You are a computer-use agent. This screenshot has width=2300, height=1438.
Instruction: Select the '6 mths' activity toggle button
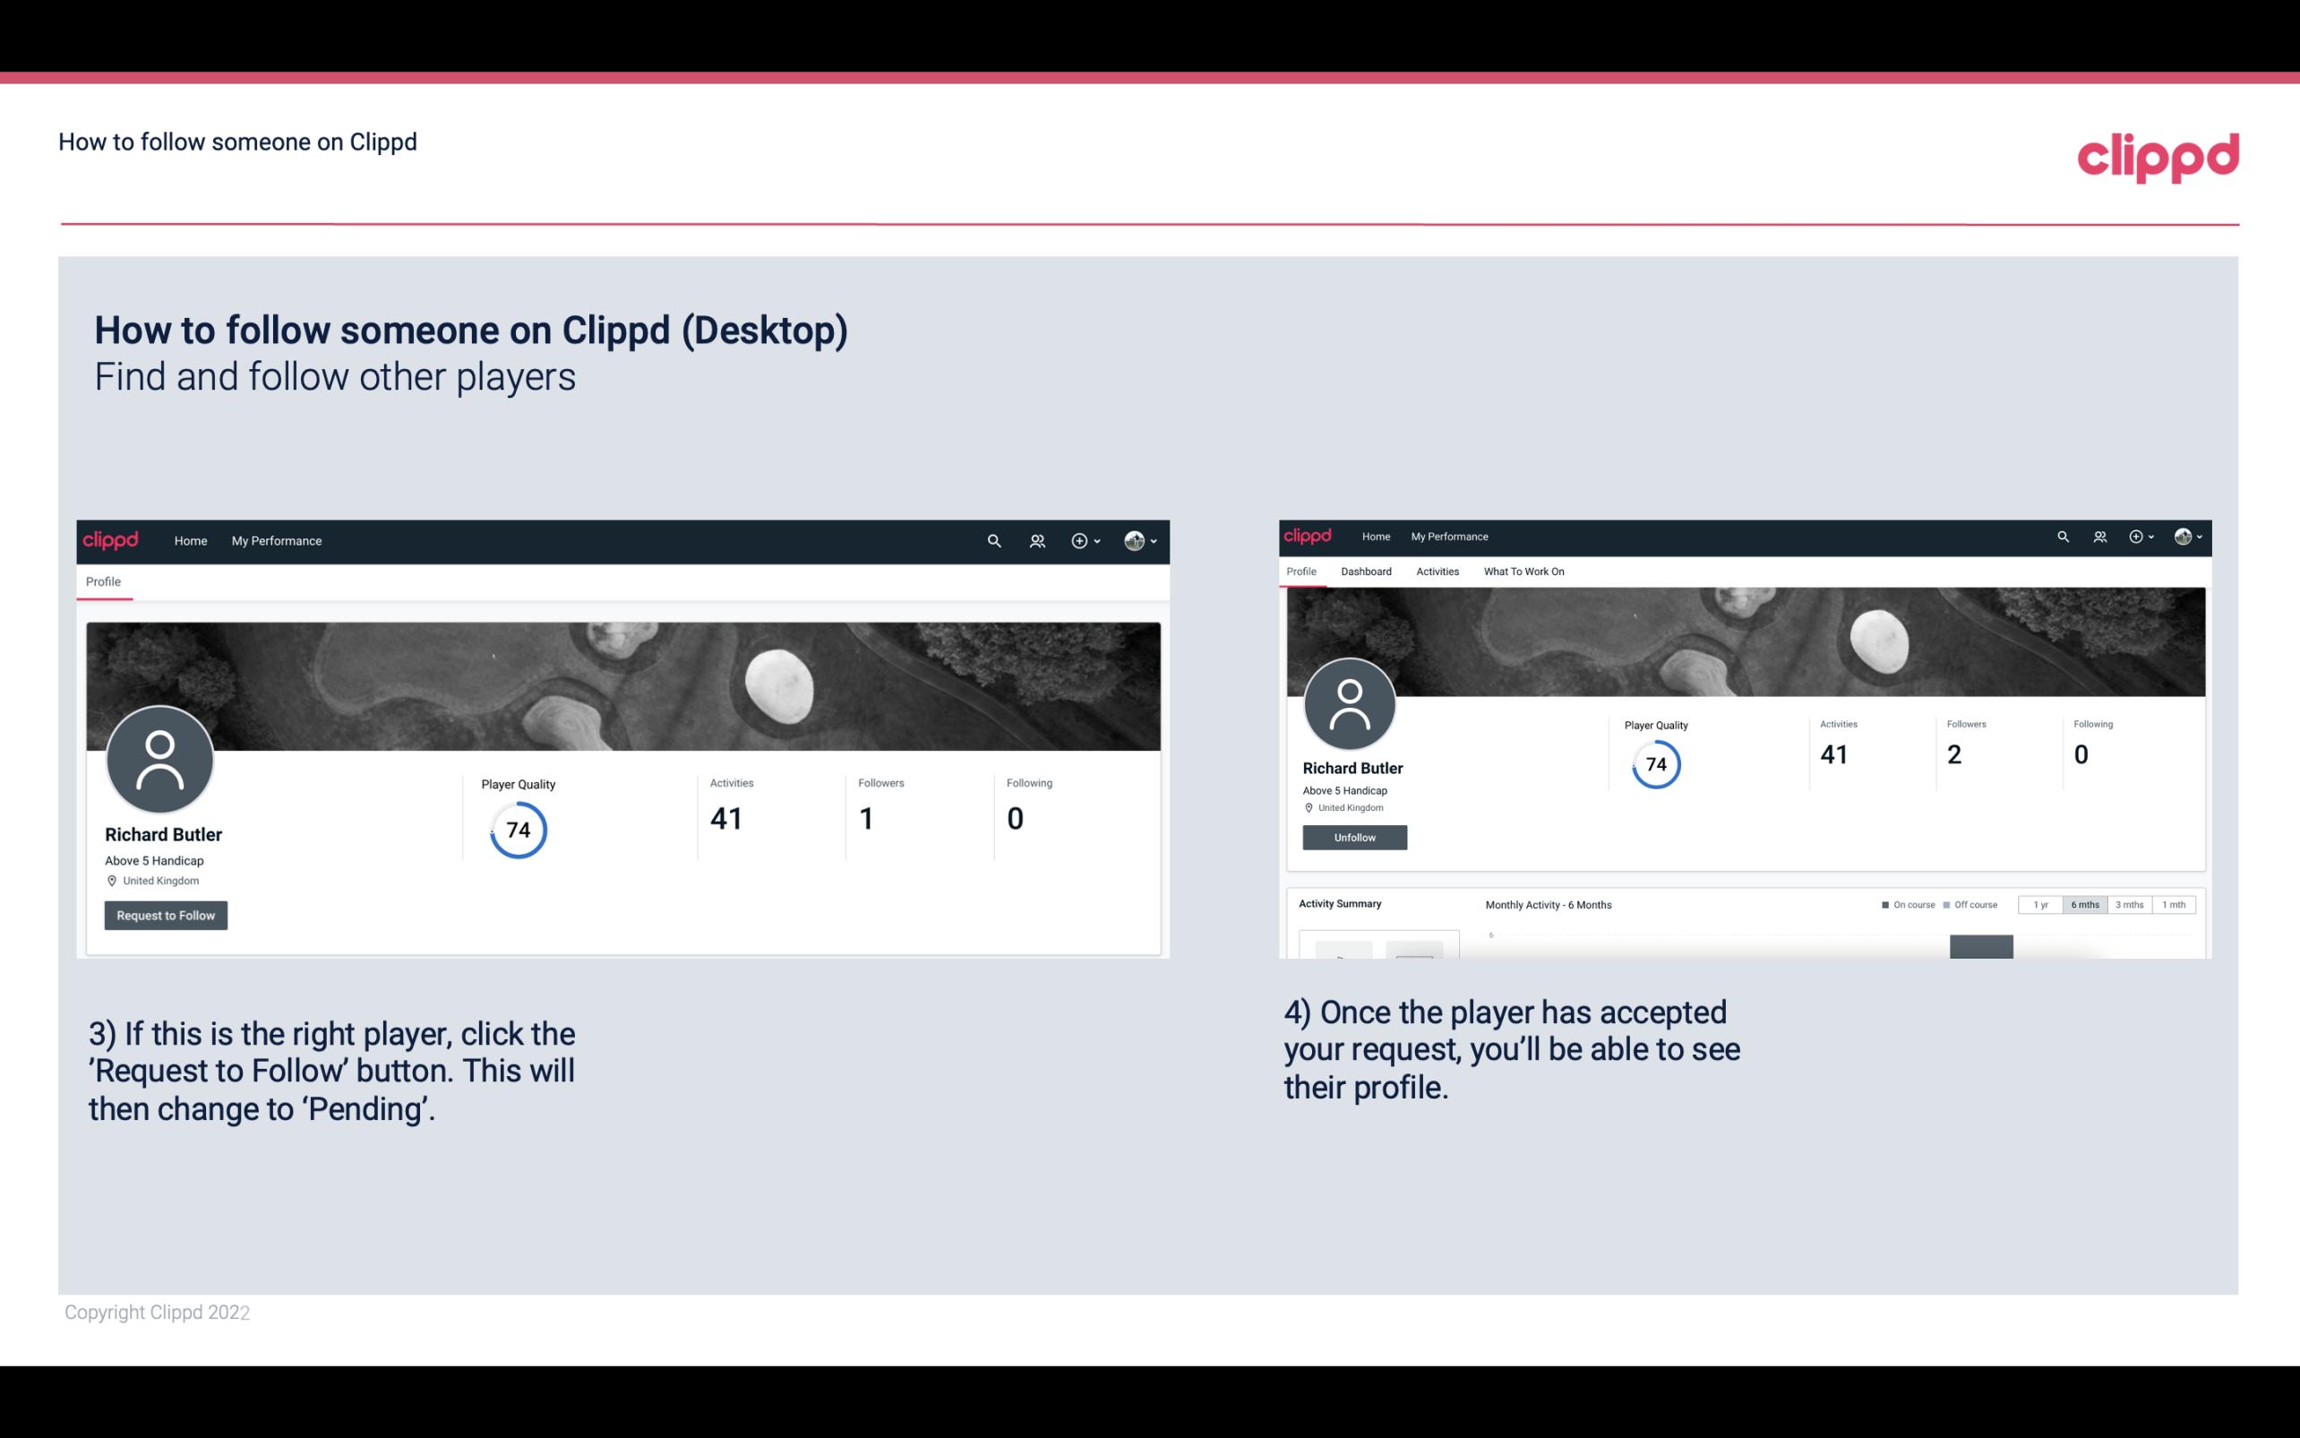[2083, 905]
